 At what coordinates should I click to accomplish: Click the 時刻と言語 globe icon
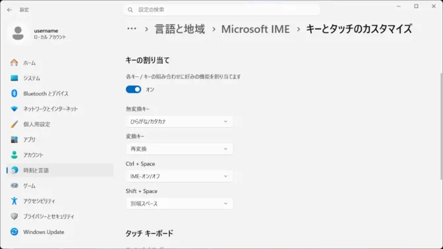[x=14, y=170]
